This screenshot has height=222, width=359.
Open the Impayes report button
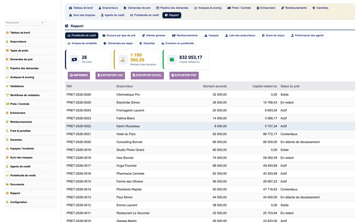click(x=212, y=35)
